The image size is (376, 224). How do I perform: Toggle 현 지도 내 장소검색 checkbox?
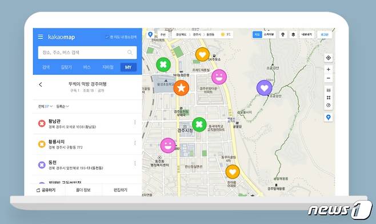pyautogui.click(x=107, y=37)
